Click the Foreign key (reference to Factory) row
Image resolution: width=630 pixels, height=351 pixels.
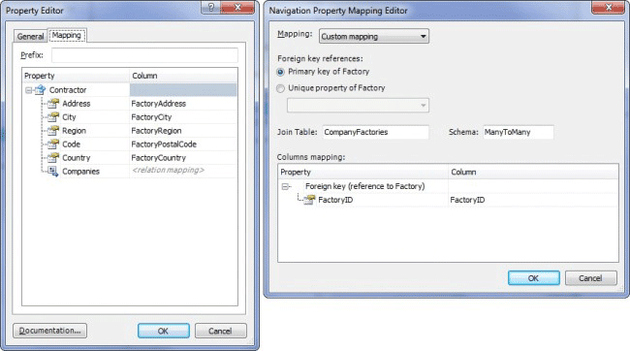[x=448, y=186]
